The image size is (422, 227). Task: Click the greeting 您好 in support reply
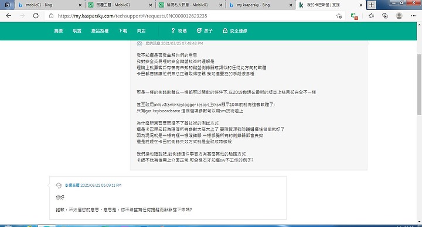(x=60, y=197)
